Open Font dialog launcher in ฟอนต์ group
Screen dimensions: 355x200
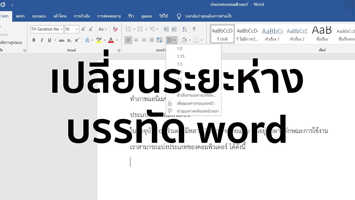119,51
